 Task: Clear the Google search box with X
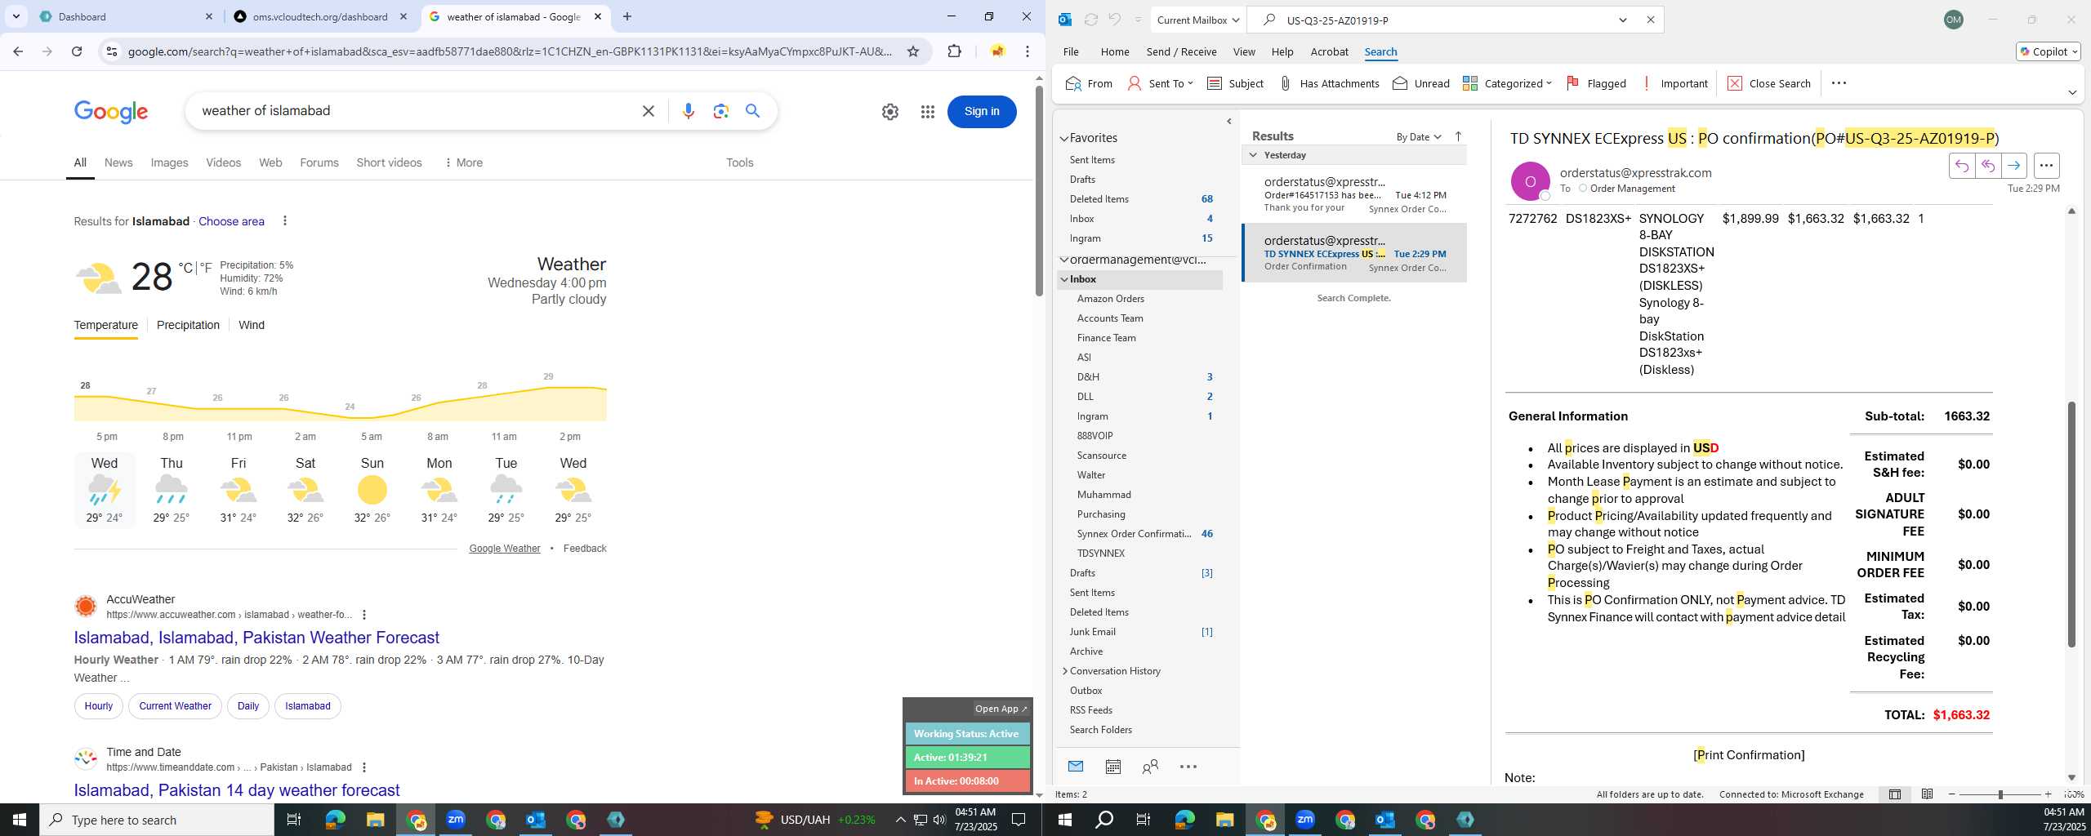[x=649, y=111]
